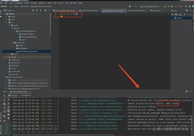Pin the Run tab

4,121
